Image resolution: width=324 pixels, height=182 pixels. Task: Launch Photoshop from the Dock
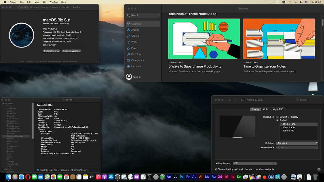(181, 177)
